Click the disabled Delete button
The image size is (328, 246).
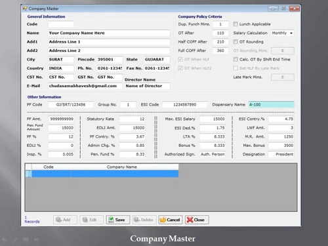click(144, 220)
